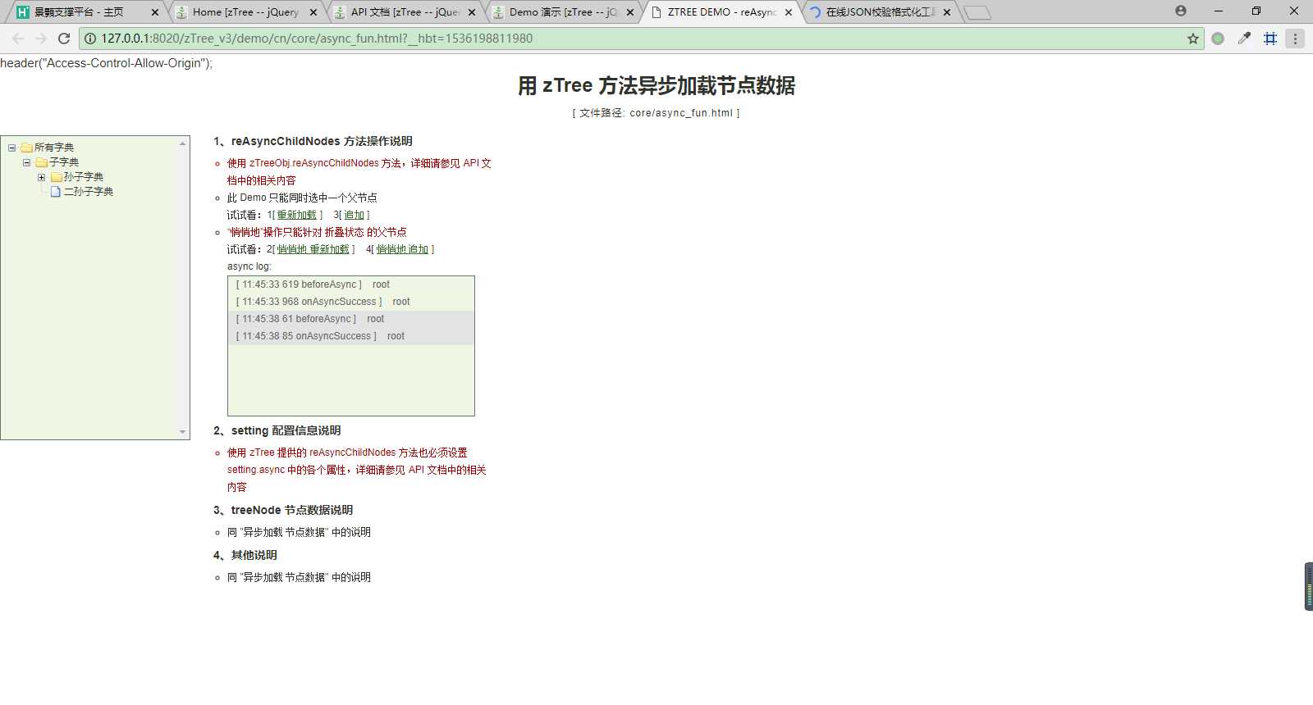Reload the page with refresh icon
The width and height of the screenshot is (1313, 705).
click(x=64, y=39)
